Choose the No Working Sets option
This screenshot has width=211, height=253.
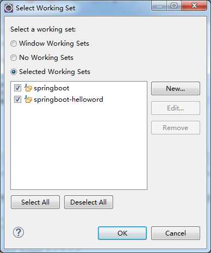(14, 58)
